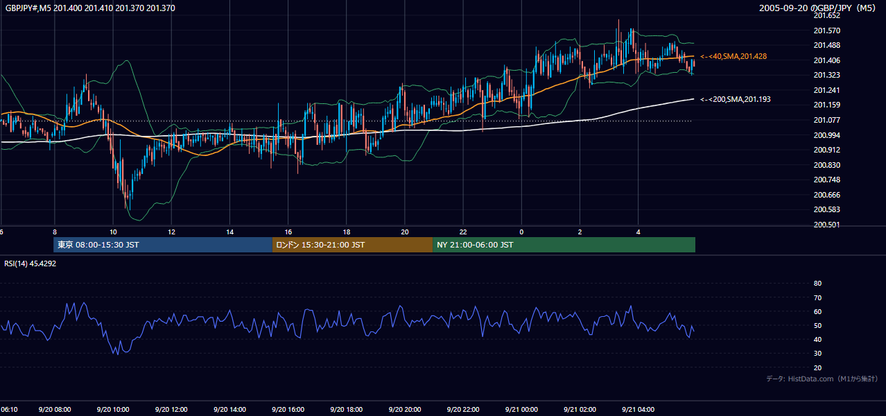The height and width of the screenshot is (416, 886).
Task: Click price axis value 201.077
Action: [x=826, y=120]
